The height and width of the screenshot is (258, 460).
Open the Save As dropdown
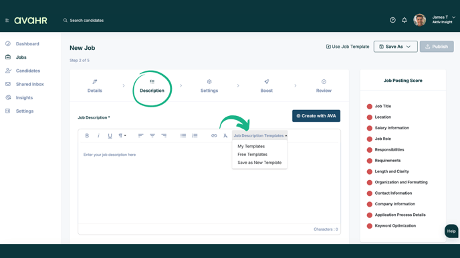click(395, 47)
